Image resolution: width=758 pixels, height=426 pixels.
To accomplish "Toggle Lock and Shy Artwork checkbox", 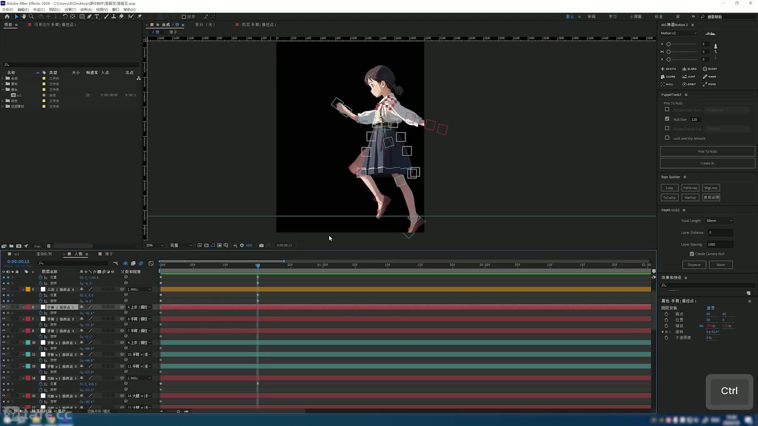I will [667, 138].
